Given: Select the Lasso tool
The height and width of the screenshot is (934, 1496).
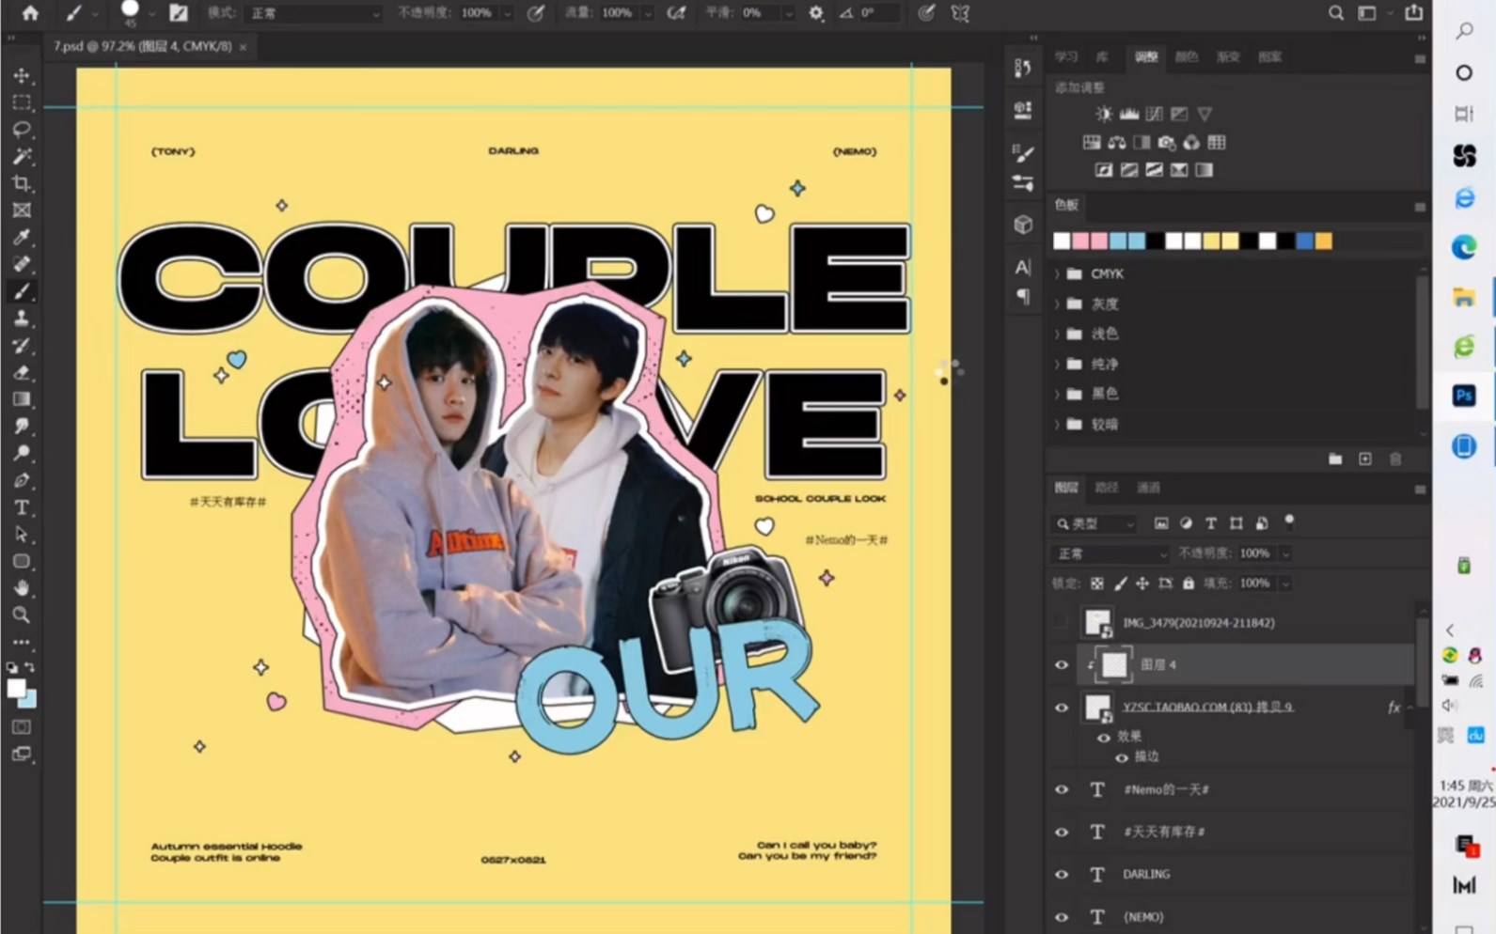Looking at the screenshot, I should click(x=21, y=129).
